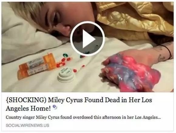This screenshot has width=176, height=133.
Task: Play the video in the link preview
Action: 88,39
